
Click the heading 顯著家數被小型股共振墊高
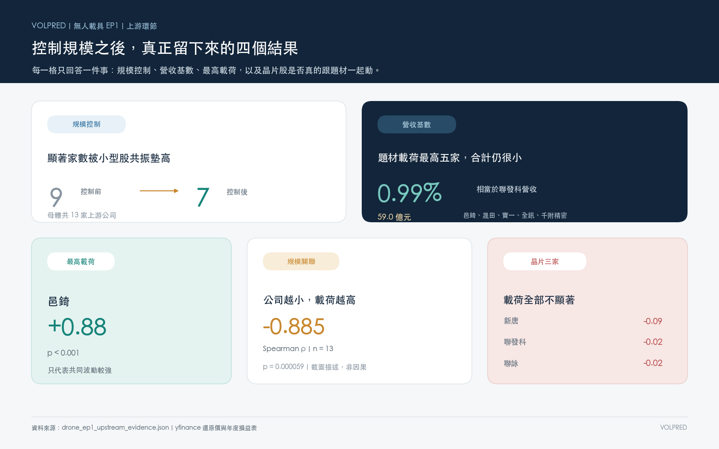tap(109, 158)
